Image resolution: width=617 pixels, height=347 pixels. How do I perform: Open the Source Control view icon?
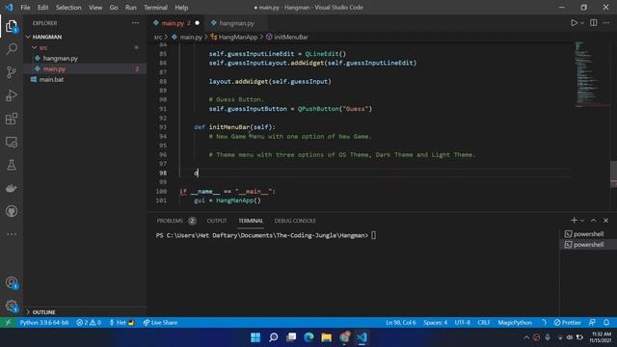tap(12, 72)
